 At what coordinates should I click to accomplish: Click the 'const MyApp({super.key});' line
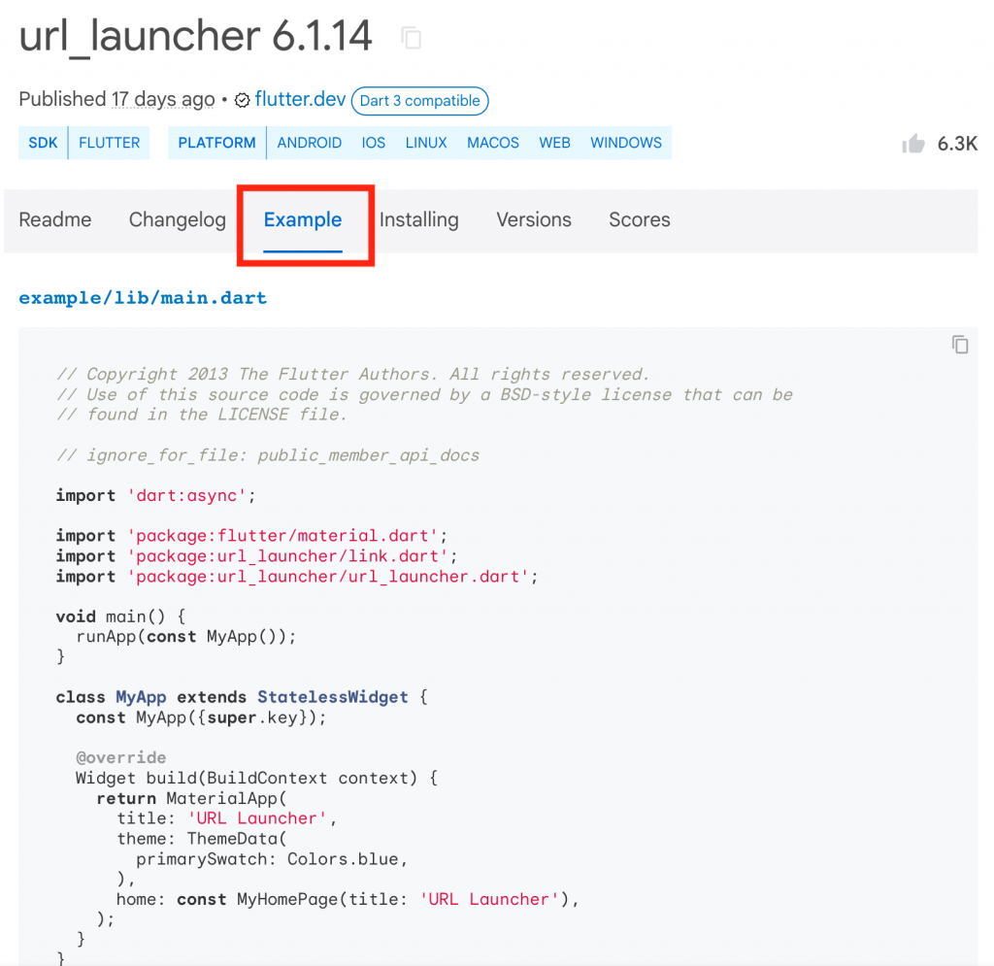point(202,717)
